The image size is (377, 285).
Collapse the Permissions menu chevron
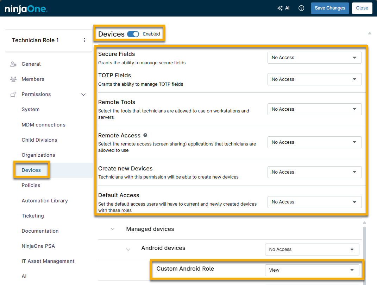pos(83,95)
